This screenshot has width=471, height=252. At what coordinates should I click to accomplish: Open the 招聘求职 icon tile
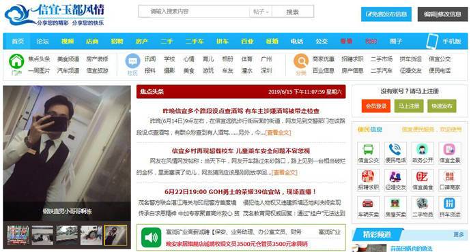[x=369, y=180]
